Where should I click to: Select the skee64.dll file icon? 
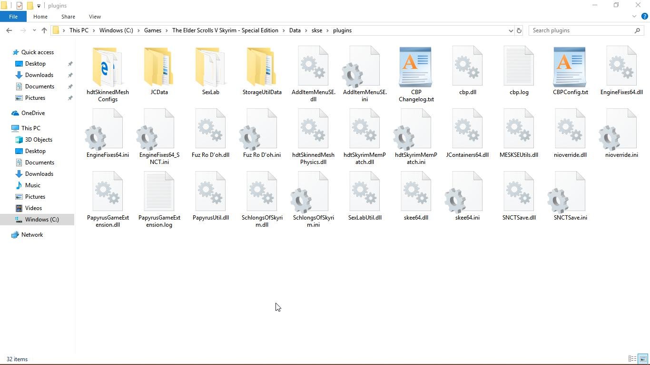(416, 192)
